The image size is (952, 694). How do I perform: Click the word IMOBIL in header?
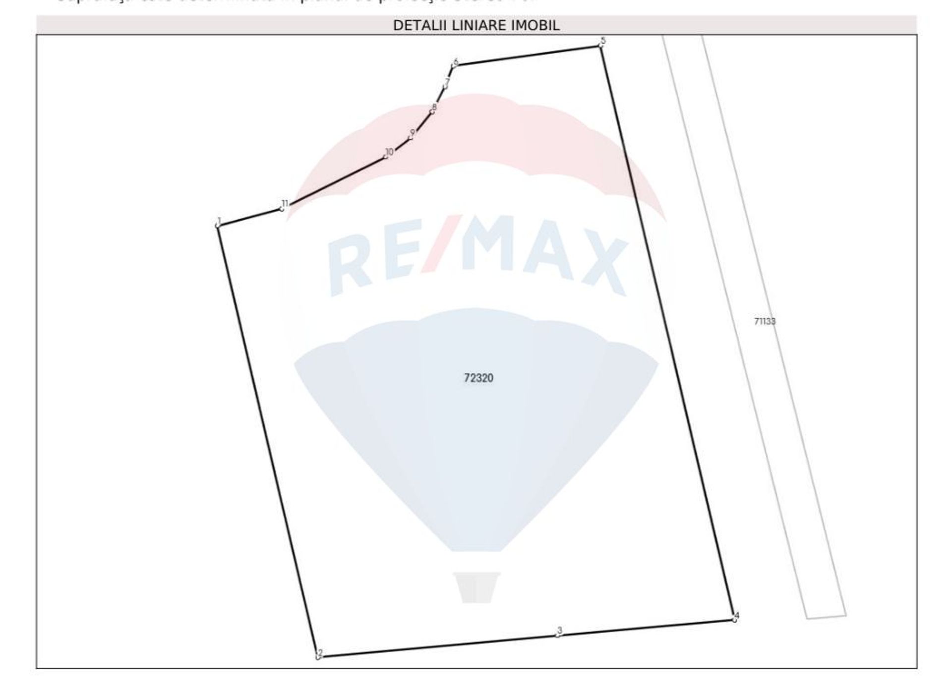535,25
